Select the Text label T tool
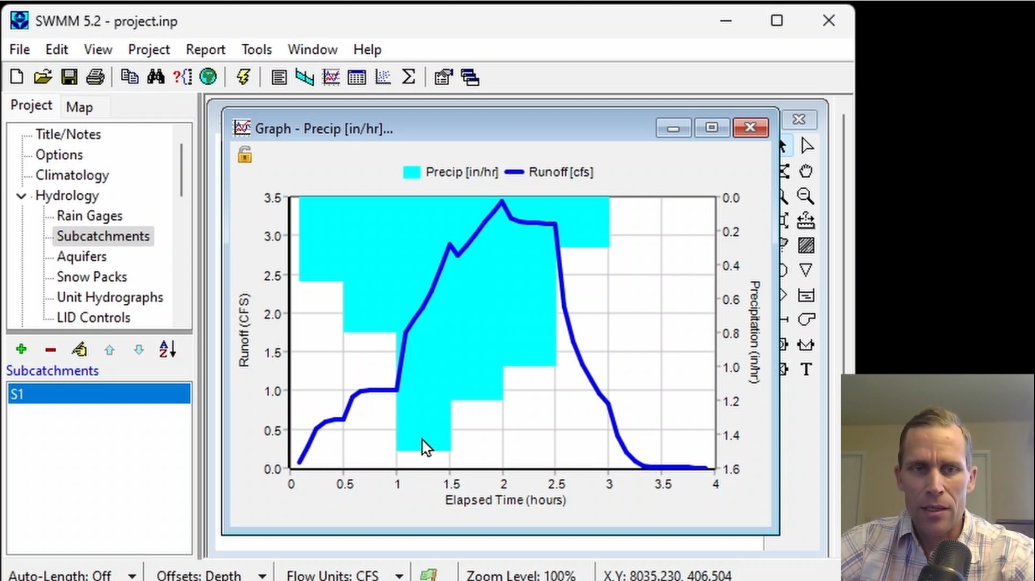The width and height of the screenshot is (1035, 581). pos(806,369)
